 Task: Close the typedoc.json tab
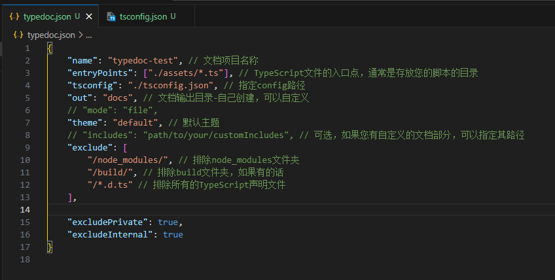(x=89, y=16)
